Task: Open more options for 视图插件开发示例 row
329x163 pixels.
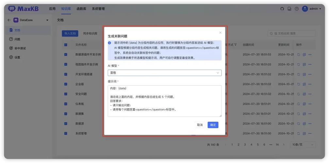Action: [310, 65]
